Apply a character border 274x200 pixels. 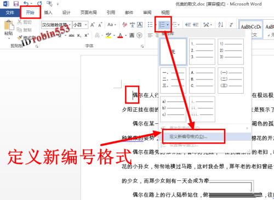[x=140, y=25]
